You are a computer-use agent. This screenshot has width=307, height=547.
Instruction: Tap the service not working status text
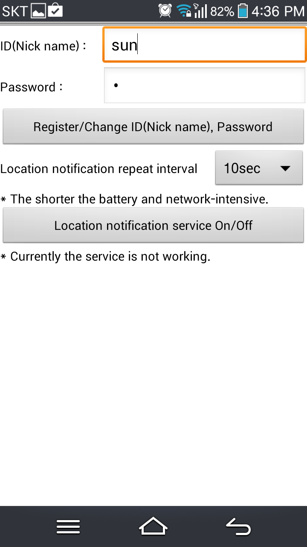105,256
